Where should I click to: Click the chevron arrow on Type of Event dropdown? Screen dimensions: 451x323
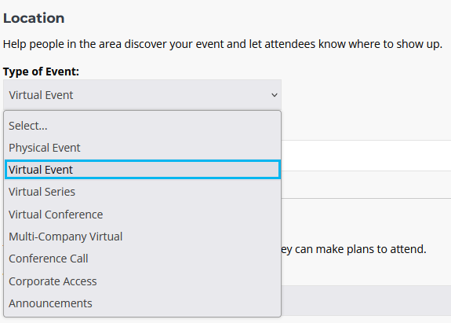[x=275, y=95]
